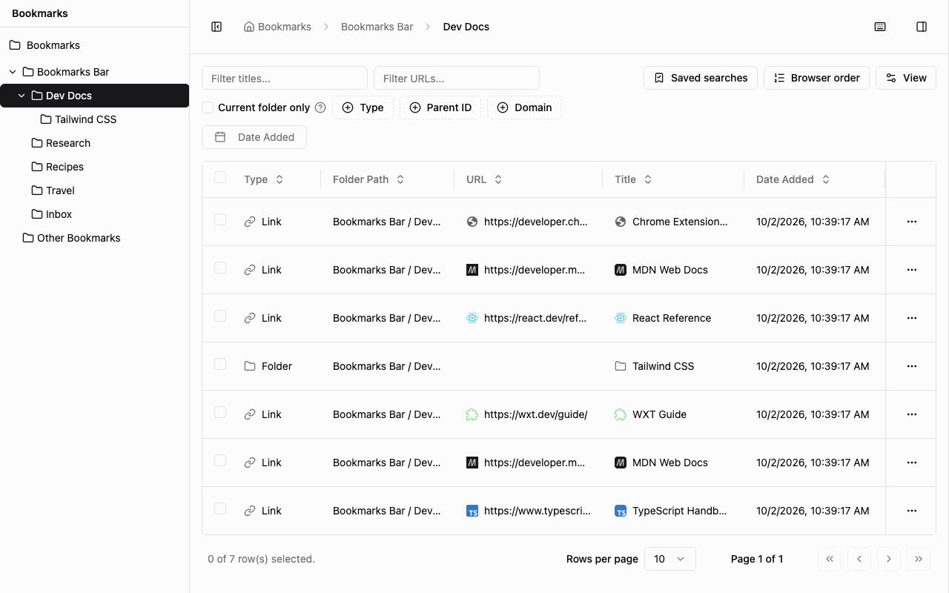
Task: Open Saved searches
Action: [x=701, y=78]
